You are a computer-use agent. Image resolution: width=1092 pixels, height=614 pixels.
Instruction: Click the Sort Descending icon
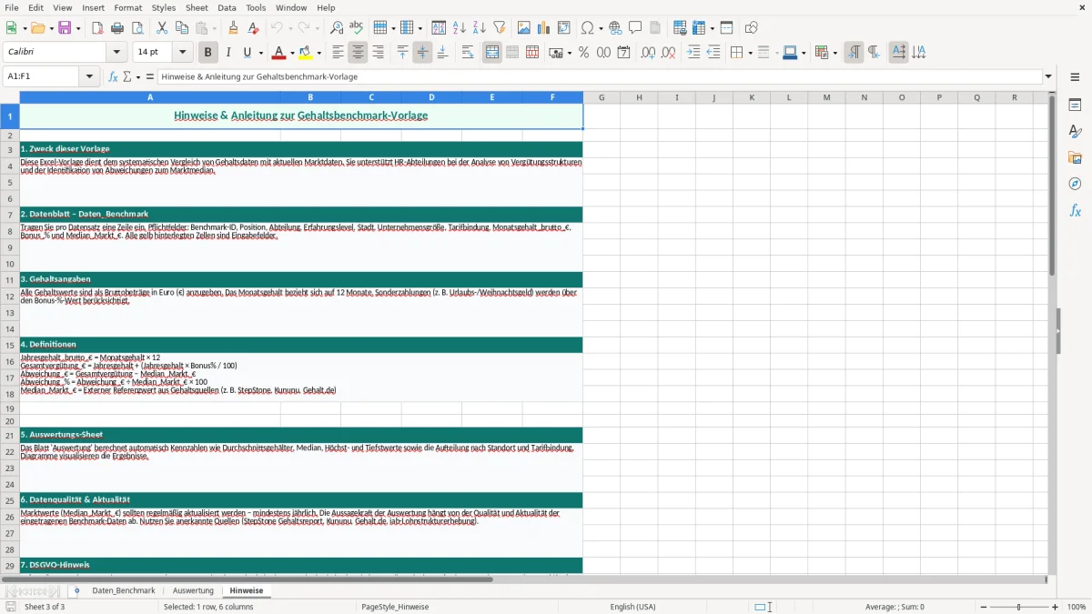click(479, 28)
